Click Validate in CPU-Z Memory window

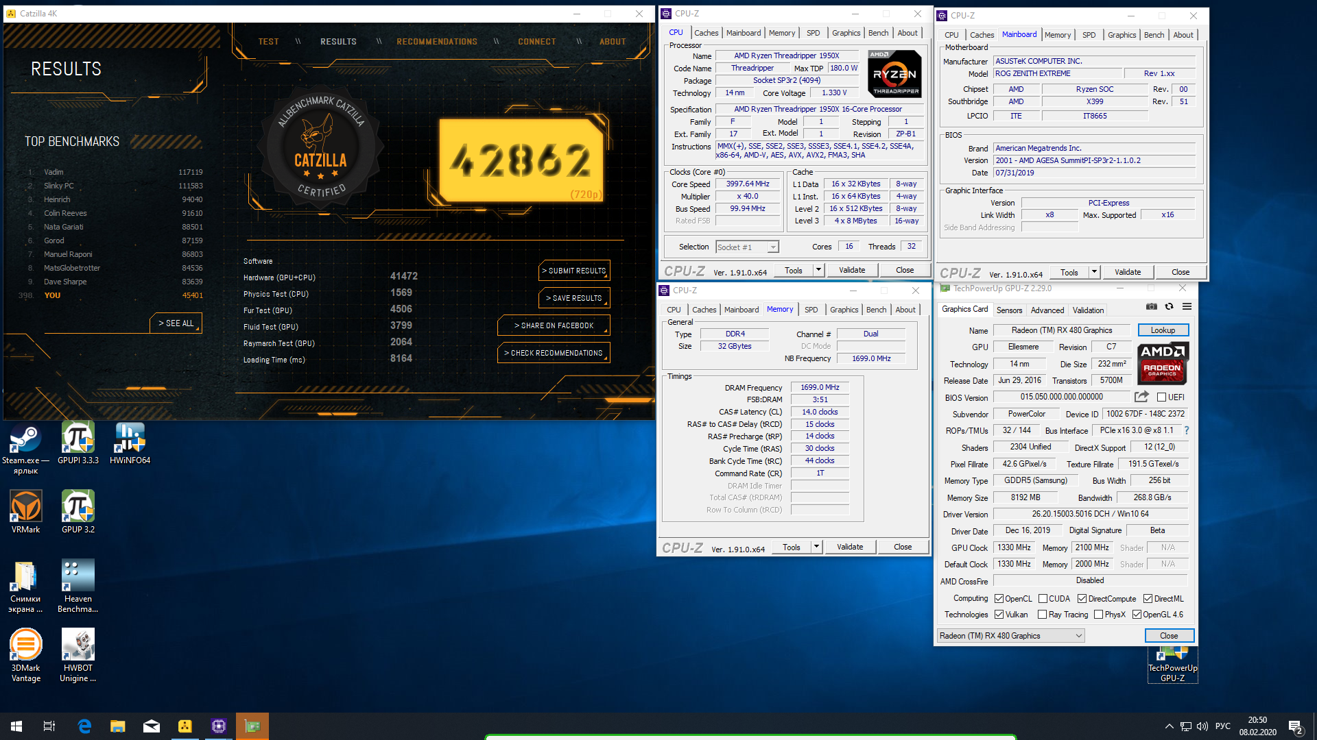(850, 547)
